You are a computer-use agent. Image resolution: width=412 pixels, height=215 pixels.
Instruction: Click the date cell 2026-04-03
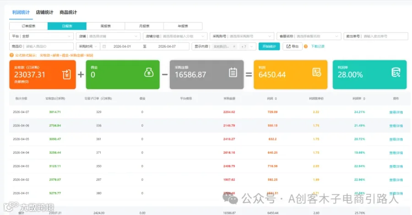click(21, 166)
